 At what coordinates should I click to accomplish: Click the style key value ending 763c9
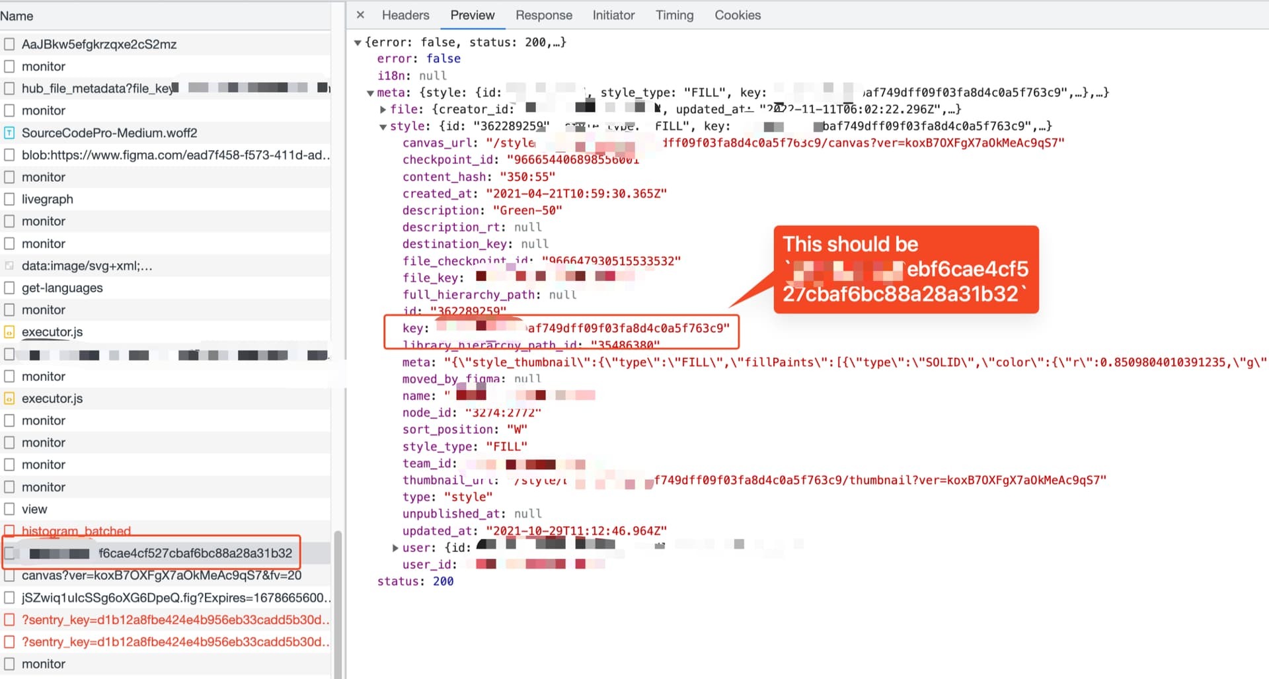click(x=583, y=329)
